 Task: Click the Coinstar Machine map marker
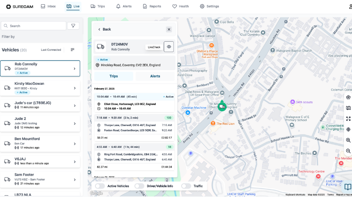[188, 113]
